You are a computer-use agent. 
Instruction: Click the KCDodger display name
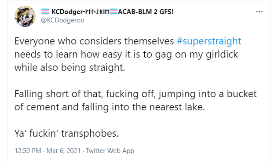point(67,12)
